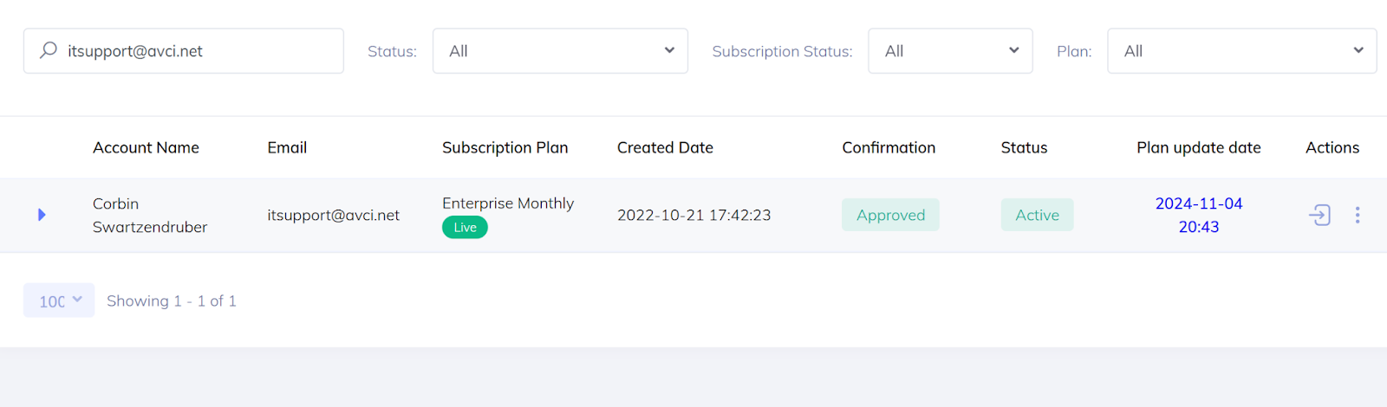Image resolution: width=1387 pixels, height=407 pixels.
Task: Click the Created Date column header
Action: point(665,148)
